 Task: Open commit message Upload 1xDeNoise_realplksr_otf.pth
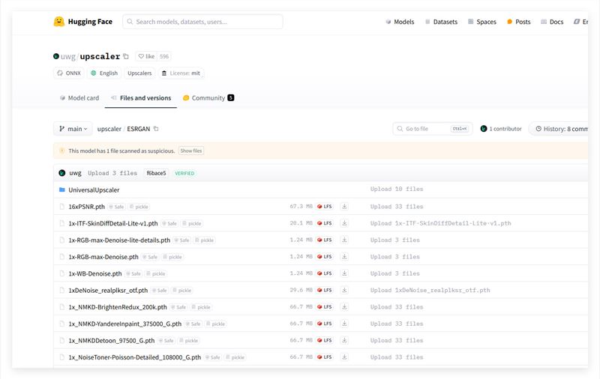point(430,290)
